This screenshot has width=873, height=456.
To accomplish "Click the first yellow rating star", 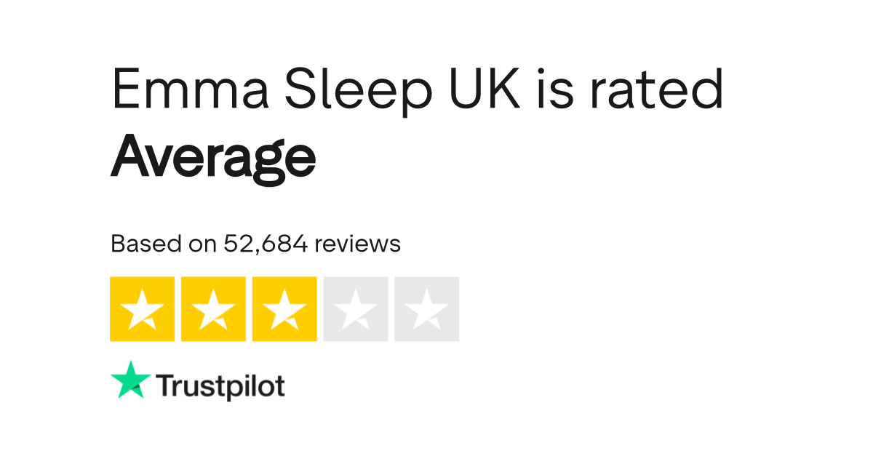I will [x=142, y=309].
